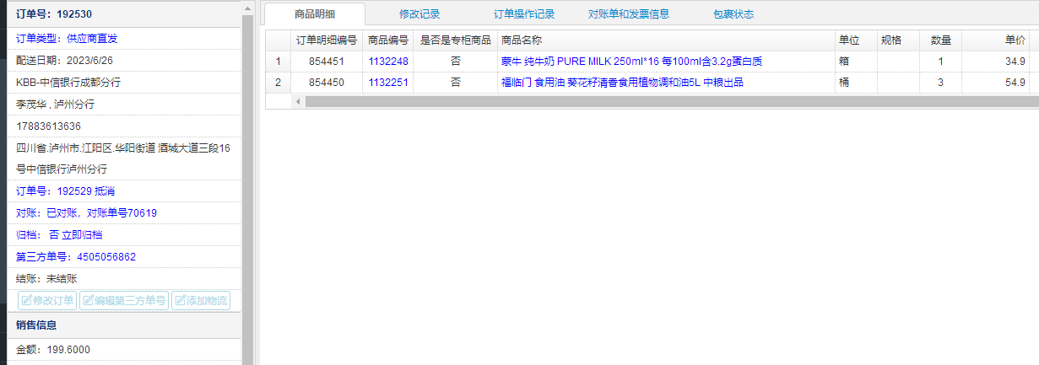Click the table's horizontal scrollbar thumb
This screenshot has height=365, width=1039.
[x=672, y=101]
